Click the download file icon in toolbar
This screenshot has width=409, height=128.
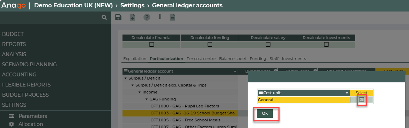click(133, 17)
